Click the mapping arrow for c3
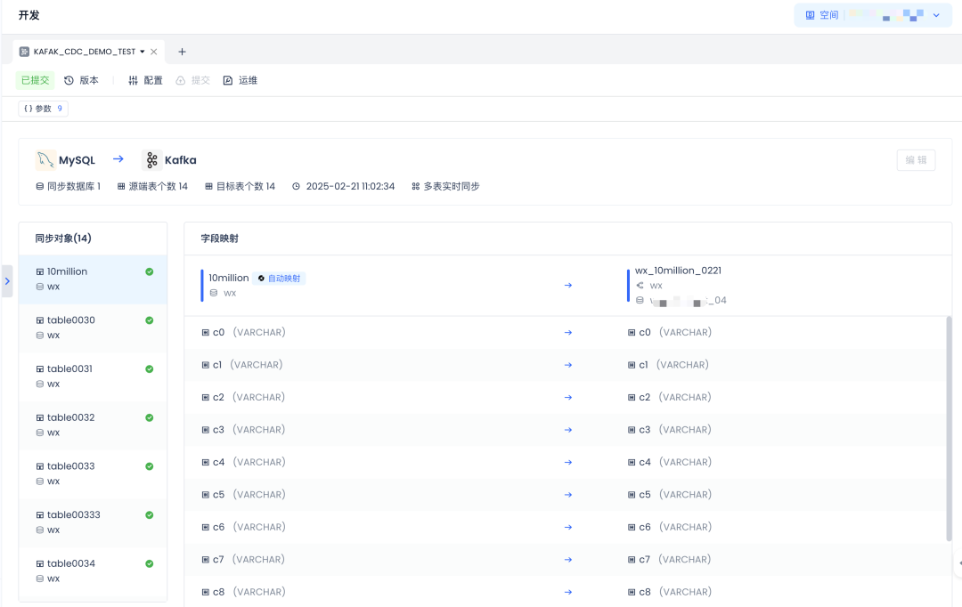This screenshot has height=607, width=962. pos(568,430)
